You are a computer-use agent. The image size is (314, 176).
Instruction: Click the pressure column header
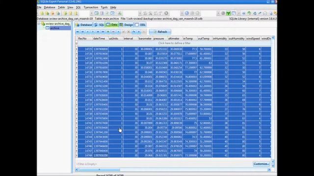click(160, 39)
